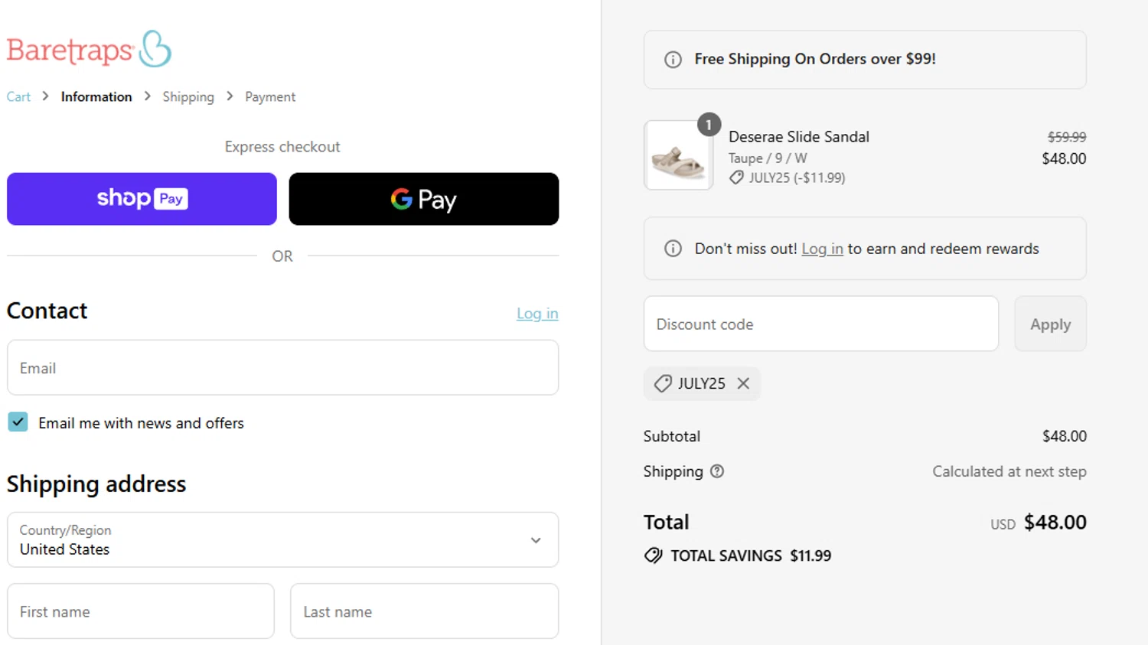Click the TOTAL SAVINGS $11.99 text
This screenshot has height=645, width=1148.
[x=750, y=555]
